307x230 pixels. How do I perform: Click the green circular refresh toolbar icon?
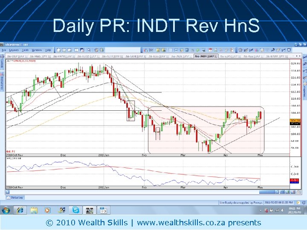[198, 50]
